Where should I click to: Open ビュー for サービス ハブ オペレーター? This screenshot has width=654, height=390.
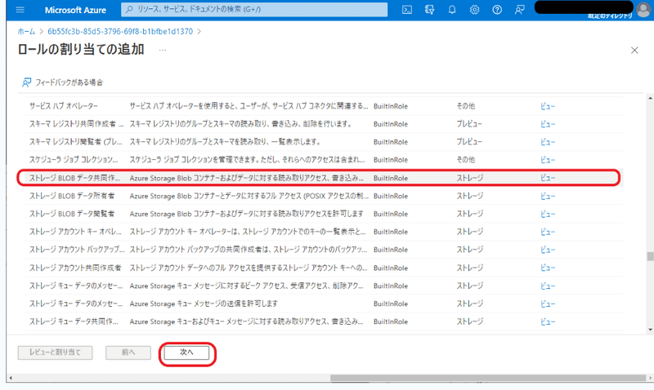point(548,106)
